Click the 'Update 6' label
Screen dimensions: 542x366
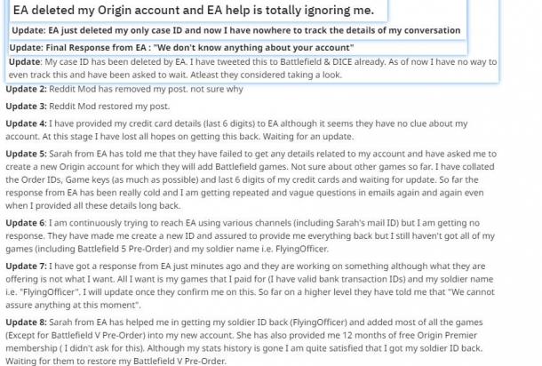click(x=25, y=223)
